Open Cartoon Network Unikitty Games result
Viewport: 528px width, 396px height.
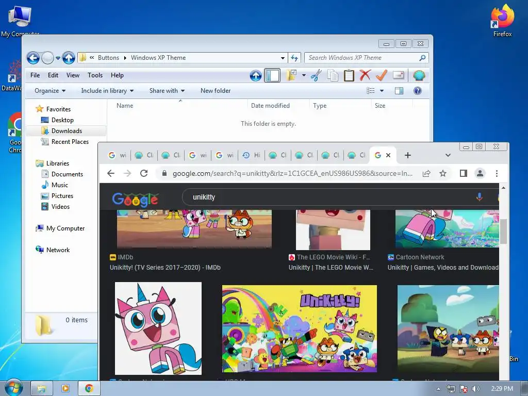tap(443, 268)
